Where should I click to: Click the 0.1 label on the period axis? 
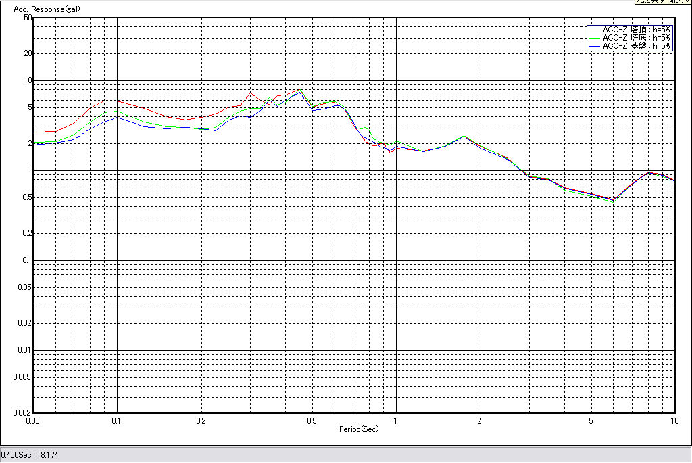tap(117, 420)
